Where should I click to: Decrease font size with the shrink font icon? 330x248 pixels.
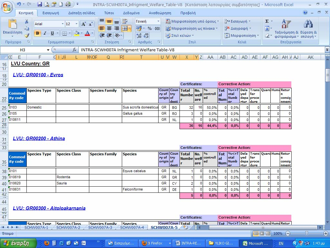[x=91, y=24]
